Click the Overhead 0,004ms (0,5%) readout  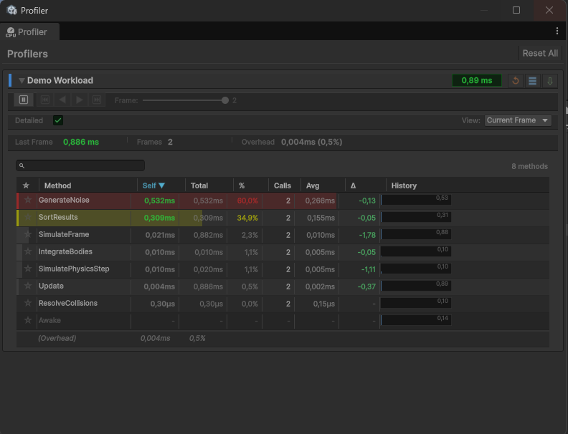[x=311, y=142]
